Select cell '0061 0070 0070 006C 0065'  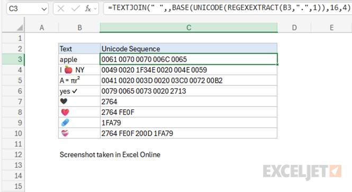pos(188,59)
